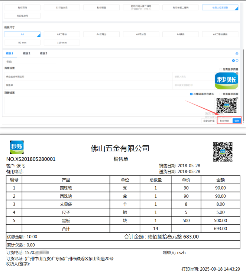
Task: Click the blue 保存 button
Action: pyautogui.click(x=237, y=121)
